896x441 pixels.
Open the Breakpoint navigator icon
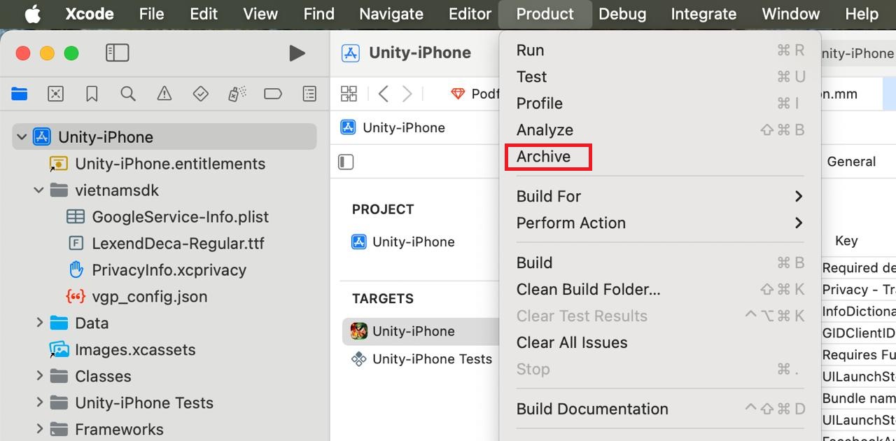pos(273,94)
